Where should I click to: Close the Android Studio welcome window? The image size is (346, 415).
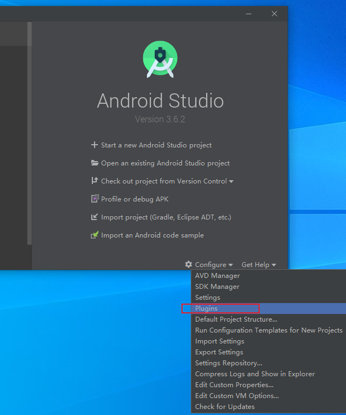(x=274, y=14)
